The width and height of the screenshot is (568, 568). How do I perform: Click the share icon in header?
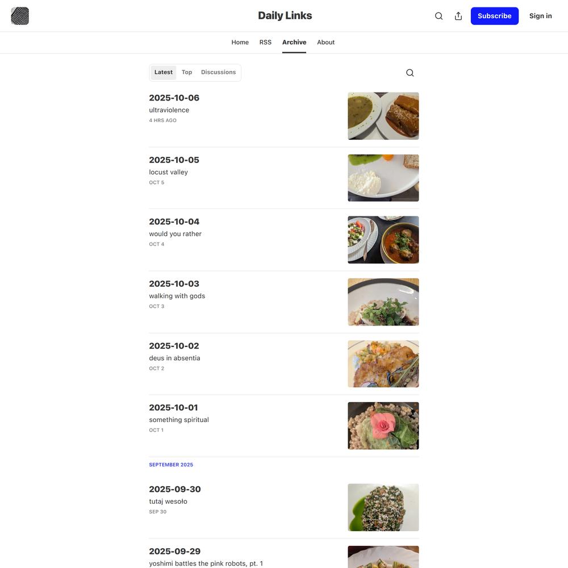click(458, 16)
